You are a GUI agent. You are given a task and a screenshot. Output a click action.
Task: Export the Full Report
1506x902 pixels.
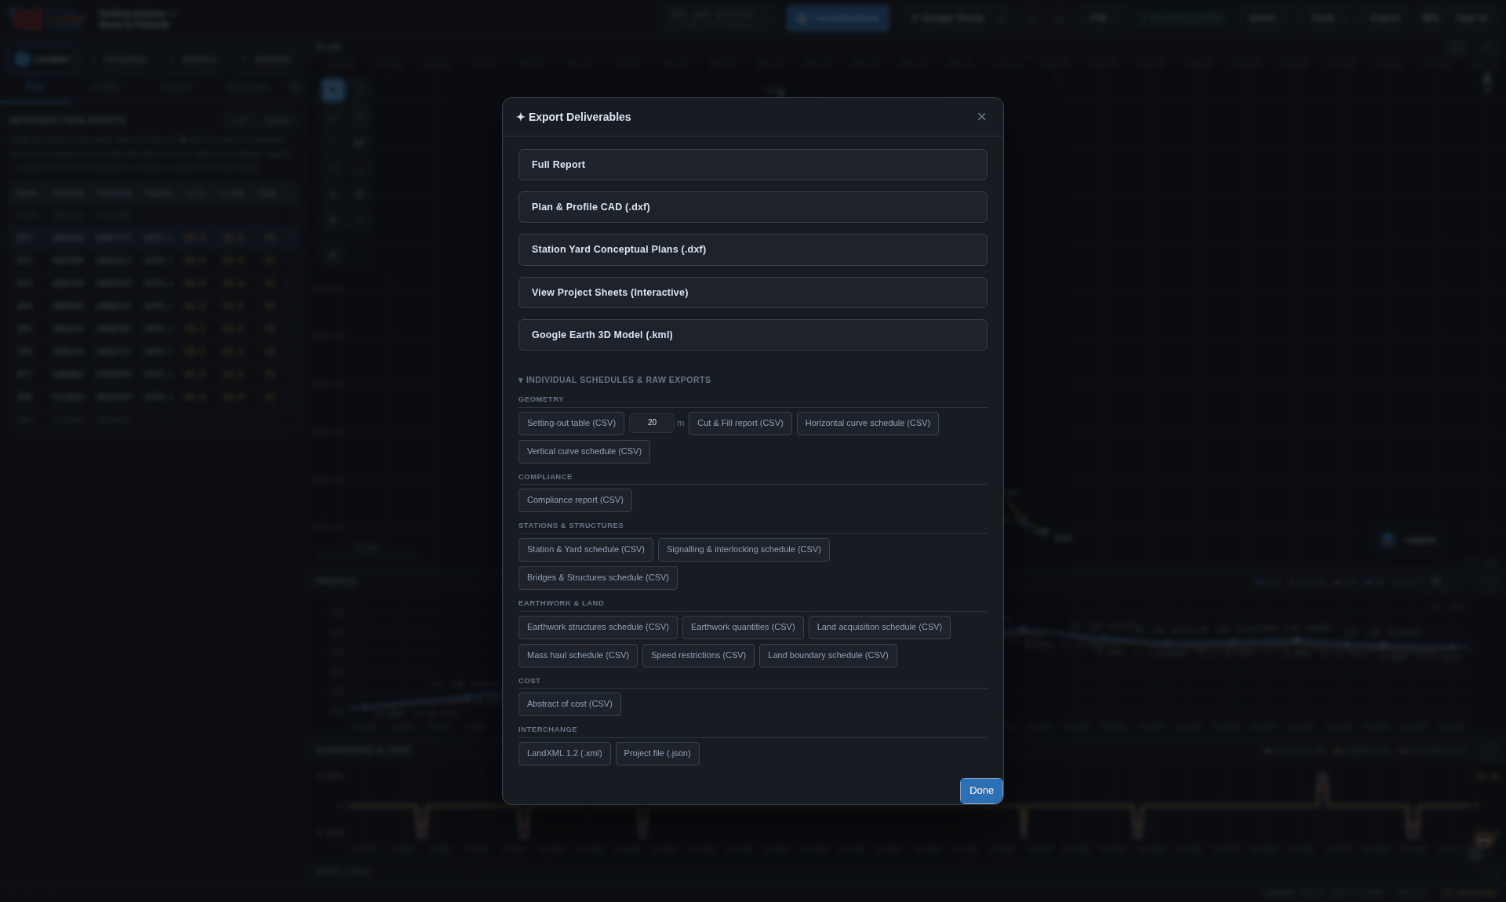point(752,165)
